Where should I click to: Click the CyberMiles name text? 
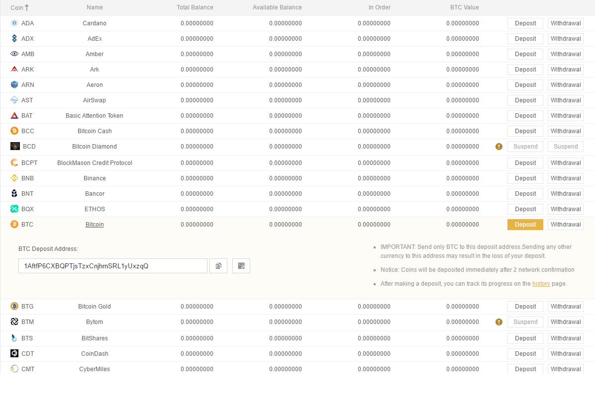pos(95,369)
